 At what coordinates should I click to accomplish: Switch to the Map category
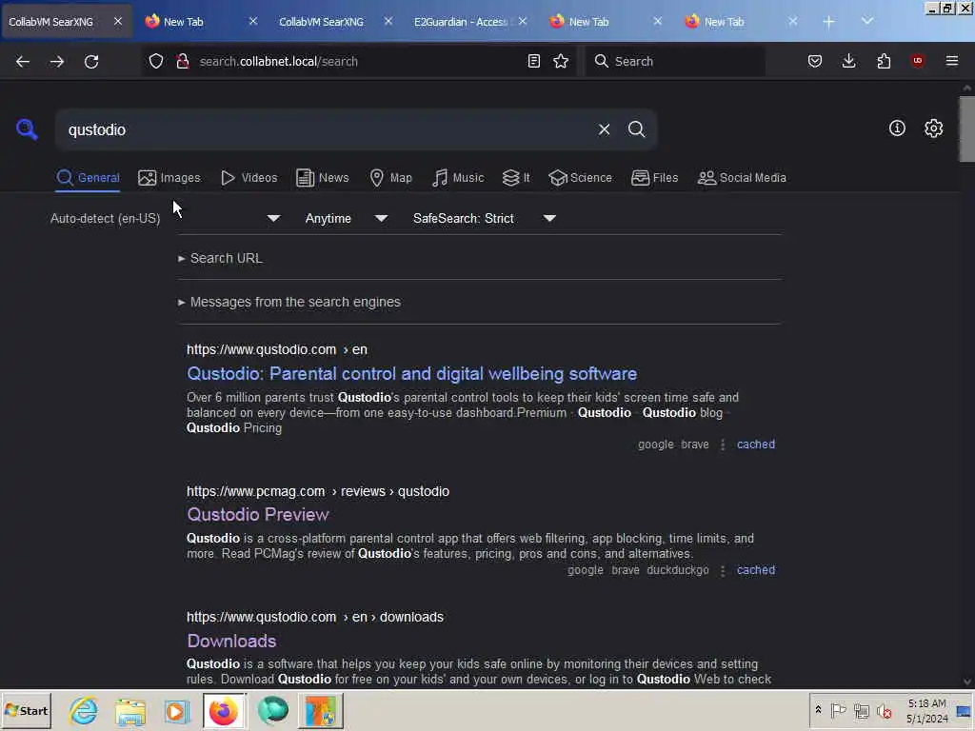[390, 178]
